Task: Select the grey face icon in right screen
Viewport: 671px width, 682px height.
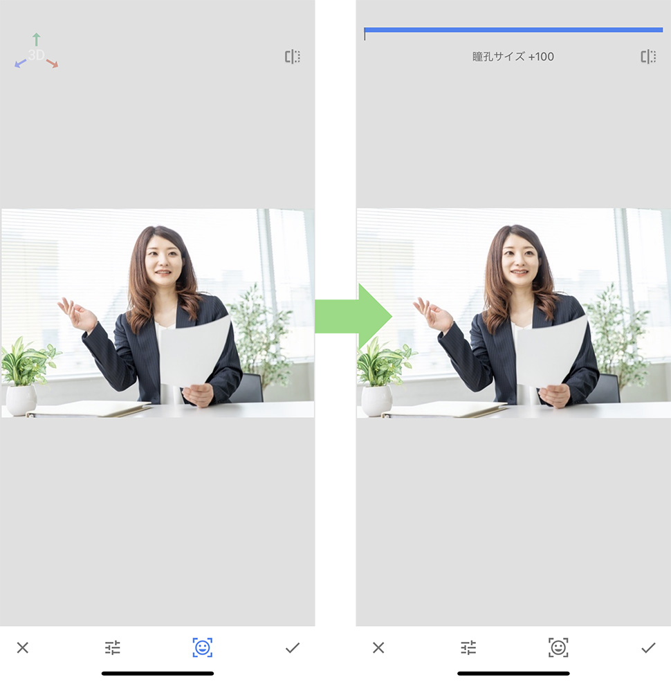Action: point(558,647)
